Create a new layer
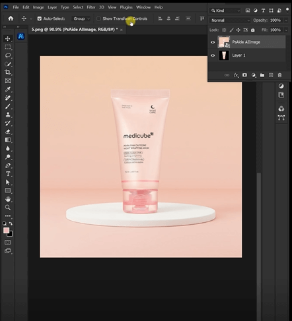 click(x=271, y=75)
